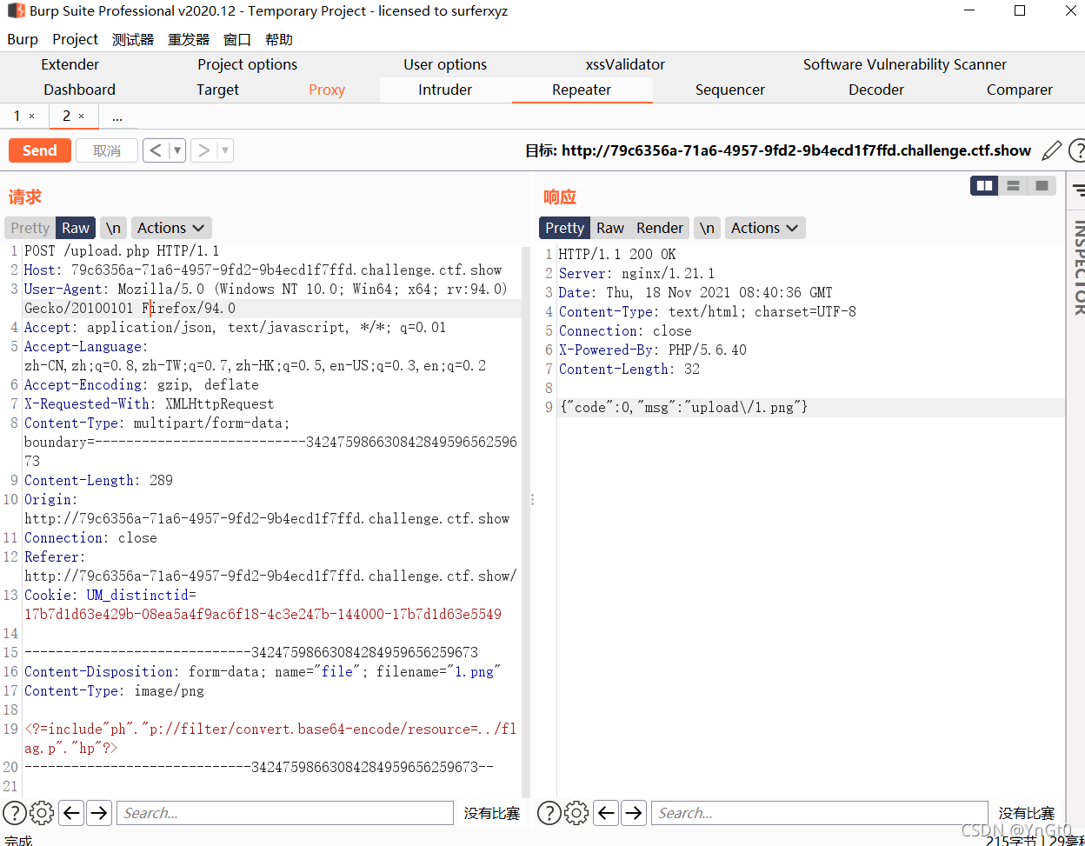The width and height of the screenshot is (1085, 846).
Task: Select stacked top-bottom layout icon
Action: click(1013, 185)
